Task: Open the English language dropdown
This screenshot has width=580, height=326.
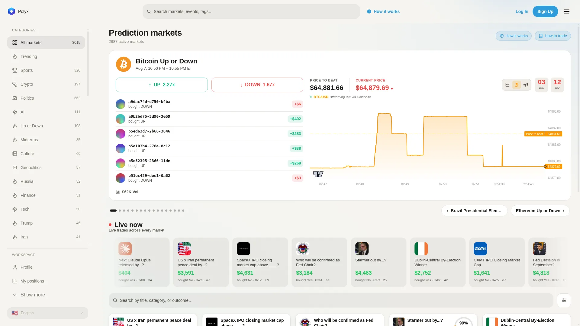Action: (48, 313)
